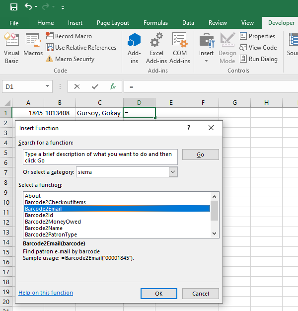Select Barcode2Email function
The width and height of the screenshot is (298, 311).
(x=117, y=209)
